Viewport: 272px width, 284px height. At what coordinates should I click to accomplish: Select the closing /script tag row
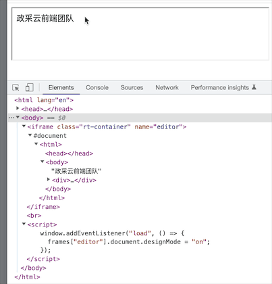(x=43, y=259)
